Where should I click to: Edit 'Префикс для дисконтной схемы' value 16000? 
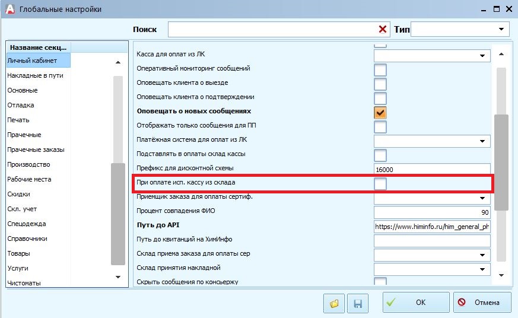coord(432,170)
